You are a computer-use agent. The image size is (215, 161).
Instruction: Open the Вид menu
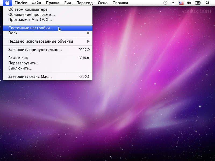(68, 3)
